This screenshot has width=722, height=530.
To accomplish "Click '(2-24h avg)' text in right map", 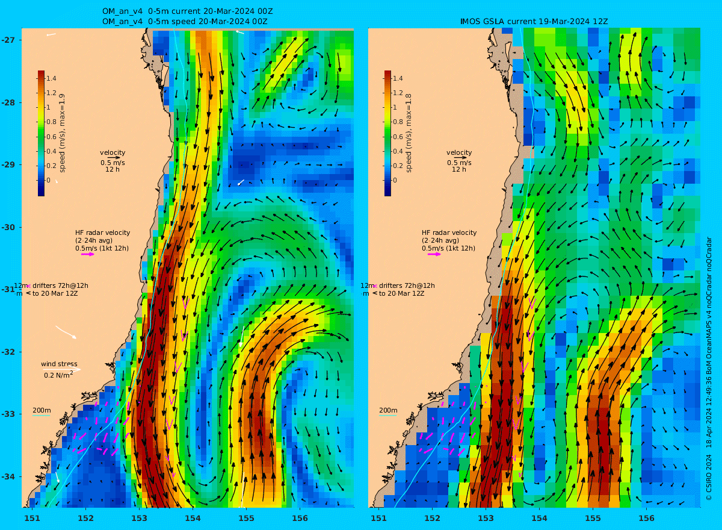I will (440, 240).
